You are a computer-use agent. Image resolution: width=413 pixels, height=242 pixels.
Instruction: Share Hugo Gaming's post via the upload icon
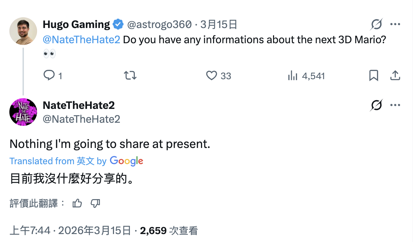[x=395, y=75]
